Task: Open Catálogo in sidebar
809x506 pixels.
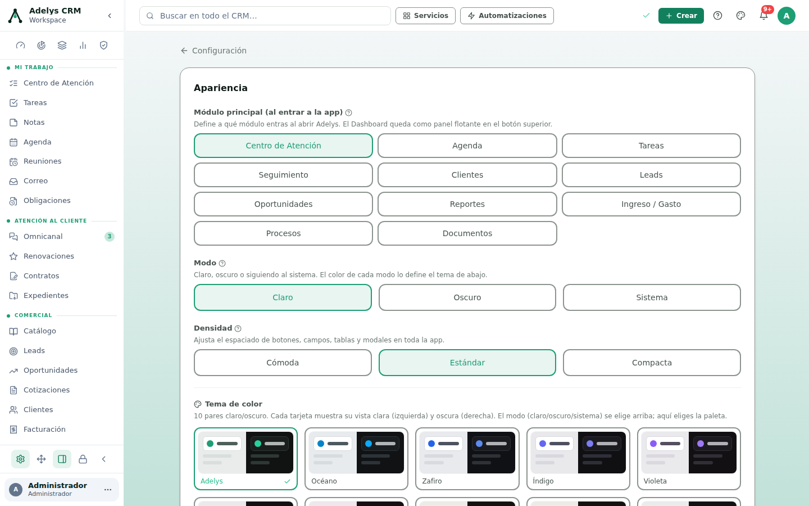Action: click(x=62, y=331)
